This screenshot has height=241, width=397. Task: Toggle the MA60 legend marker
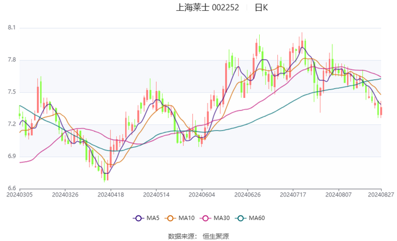coord(240,218)
